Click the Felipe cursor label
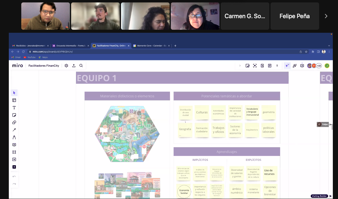Image resolution: width=338 pixels, height=199 pixels. click(323, 124)
